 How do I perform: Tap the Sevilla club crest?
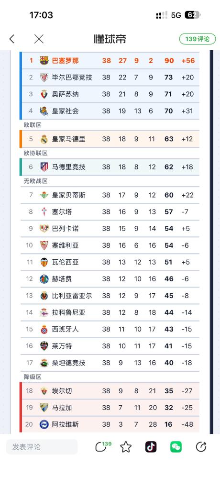pyautogui.click(x=44, y=245)
